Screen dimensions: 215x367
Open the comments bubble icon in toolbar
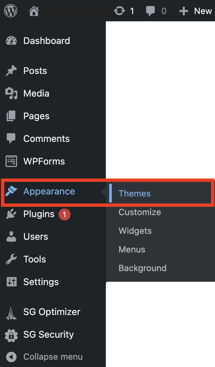150,11
